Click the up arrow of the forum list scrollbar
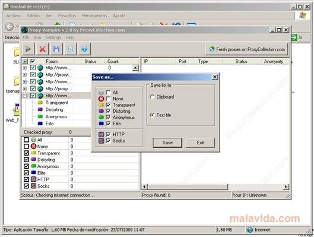This screenshot has width=314, height=237. point(135,68)
